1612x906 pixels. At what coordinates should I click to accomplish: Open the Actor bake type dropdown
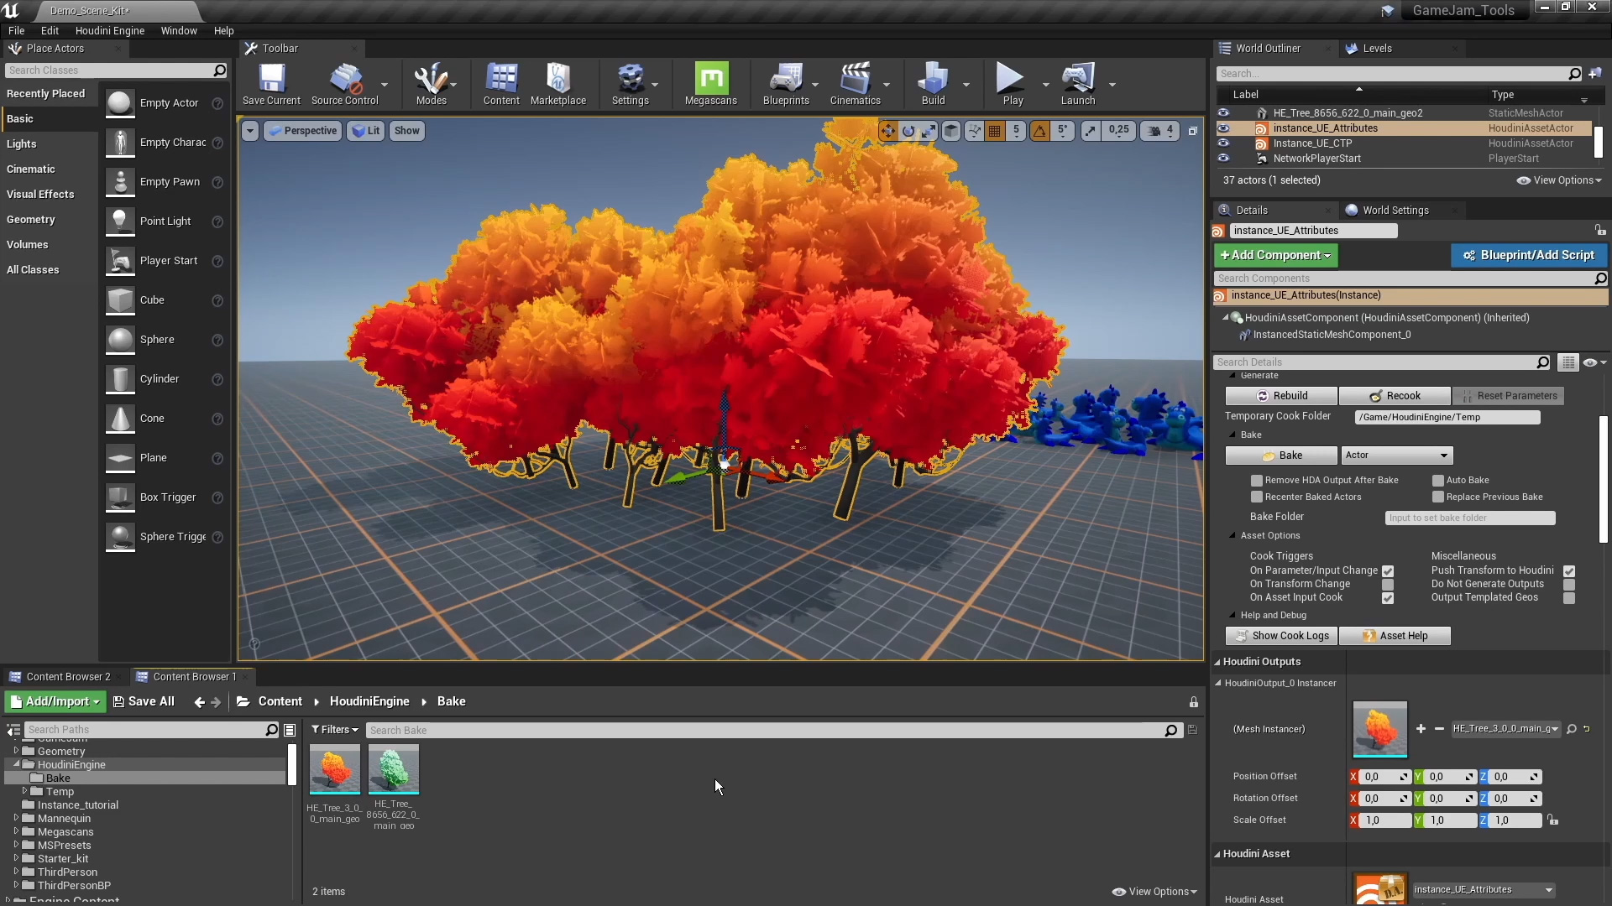click(x=1396, y=454)
